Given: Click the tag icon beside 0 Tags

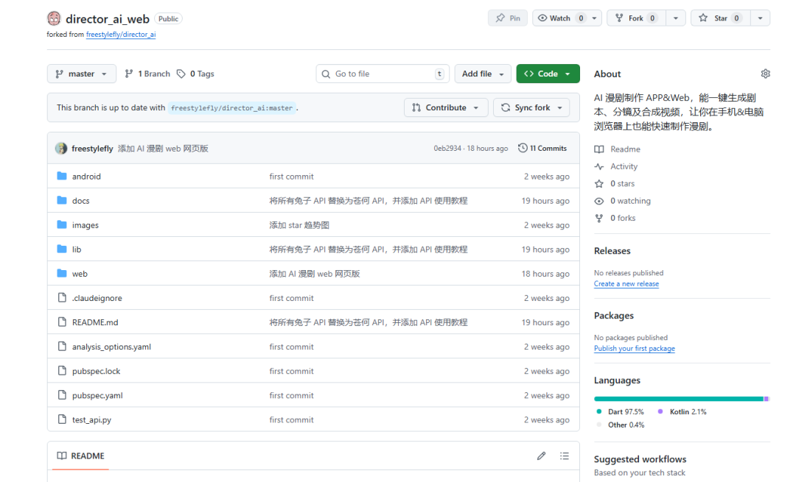Looking at the screenshot, I should 181,74.
